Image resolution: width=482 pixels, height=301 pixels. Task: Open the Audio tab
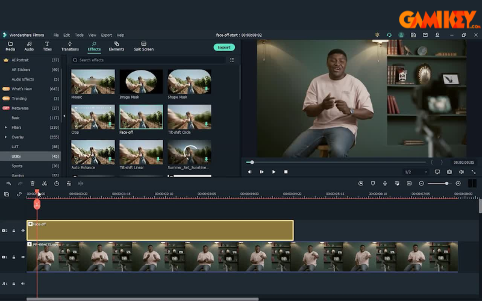pos(29,46)
